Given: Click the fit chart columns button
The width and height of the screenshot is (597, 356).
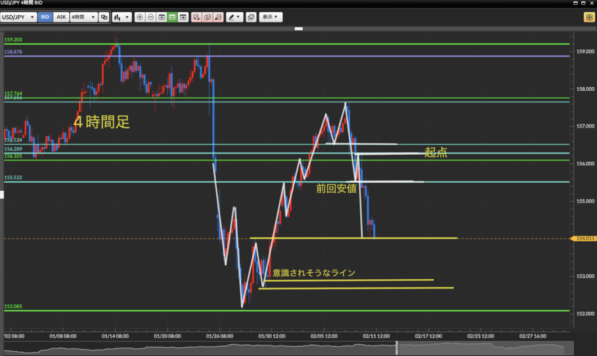Looking at the screenshot, I should 161,17.
